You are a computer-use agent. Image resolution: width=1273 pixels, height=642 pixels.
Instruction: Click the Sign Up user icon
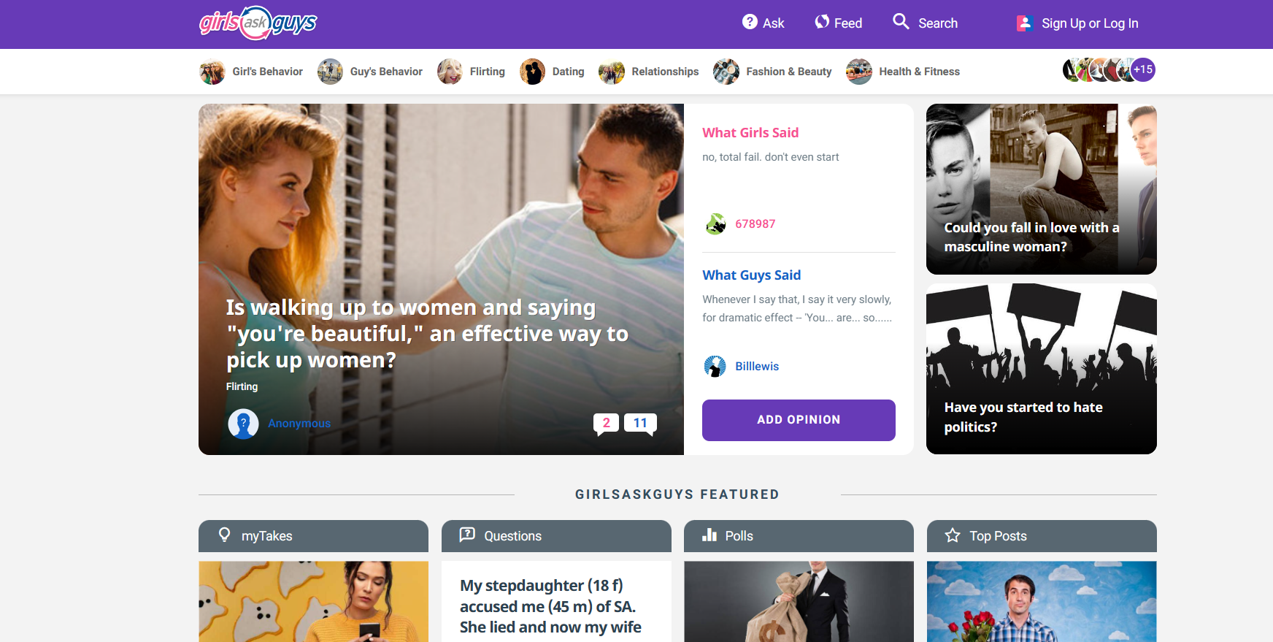pos(1024,23)
